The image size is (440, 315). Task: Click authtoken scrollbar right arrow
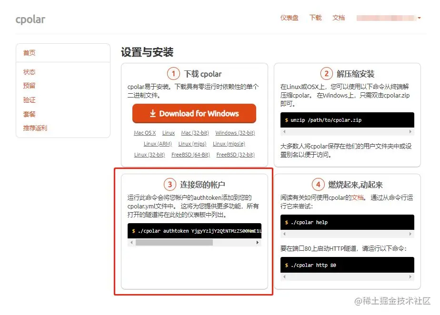tap(257, 242)
